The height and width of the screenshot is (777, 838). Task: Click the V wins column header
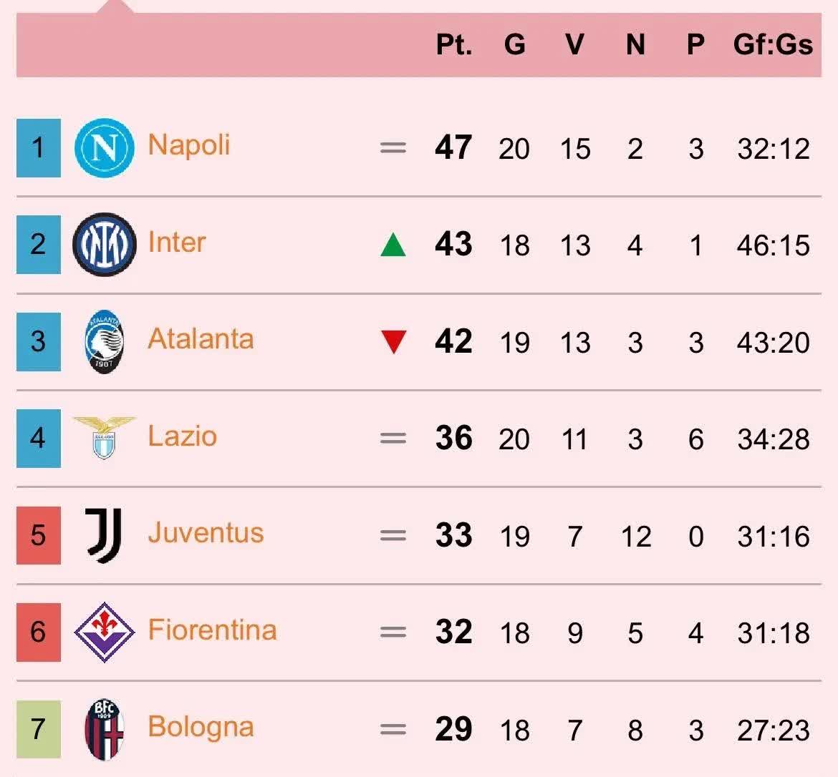[x=574, y=45]
